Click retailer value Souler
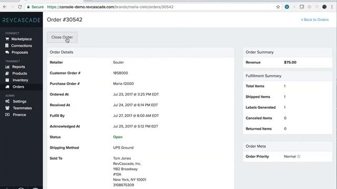 [118, 62]
